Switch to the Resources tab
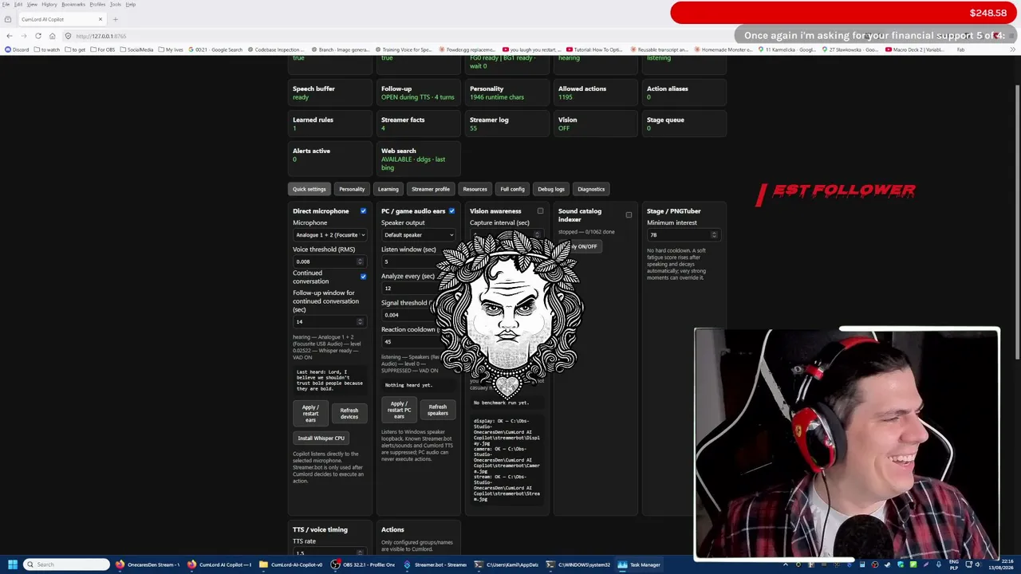The width and height of the screenshot is (1021, 574). (x=475, y=189)
